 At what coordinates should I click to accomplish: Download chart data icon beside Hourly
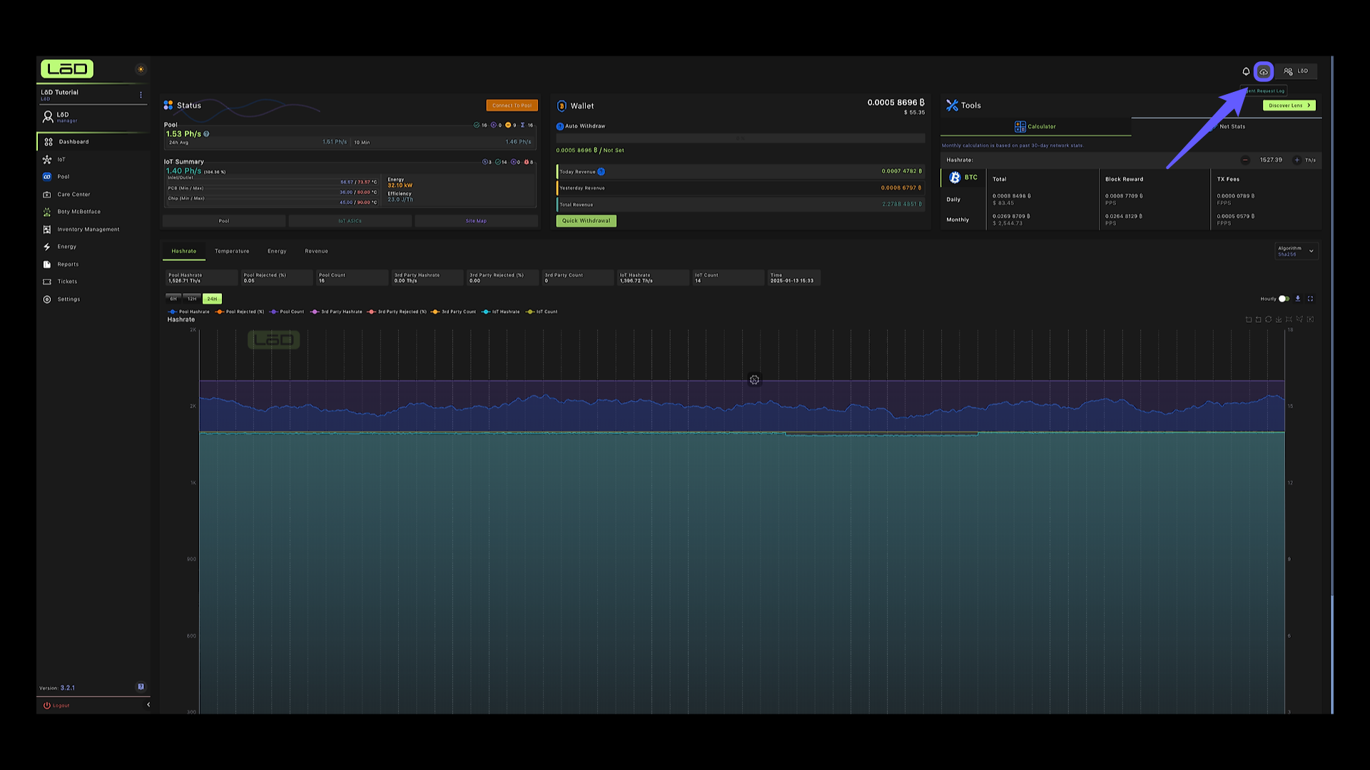click(1298, 299)
